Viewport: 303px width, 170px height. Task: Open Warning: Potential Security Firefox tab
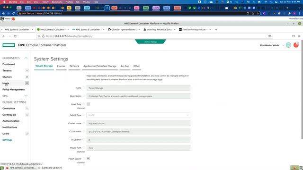coord(159,29)
